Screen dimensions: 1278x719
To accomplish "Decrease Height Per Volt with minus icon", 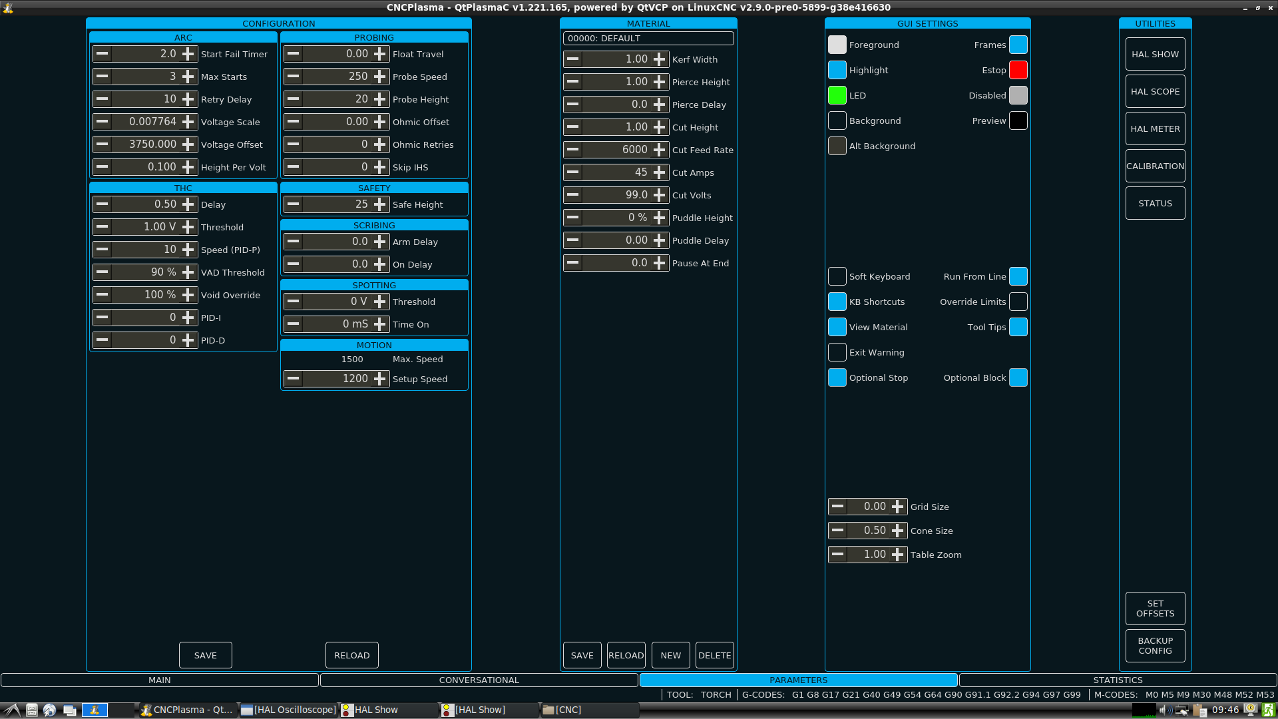I will [x=102, y=167].
